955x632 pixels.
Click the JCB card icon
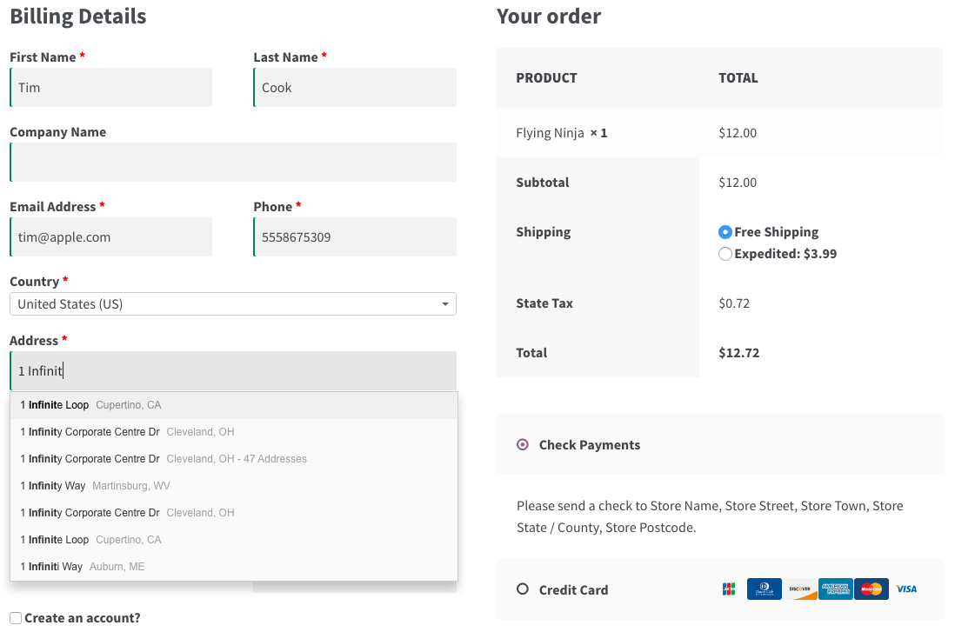pos(729,589)
